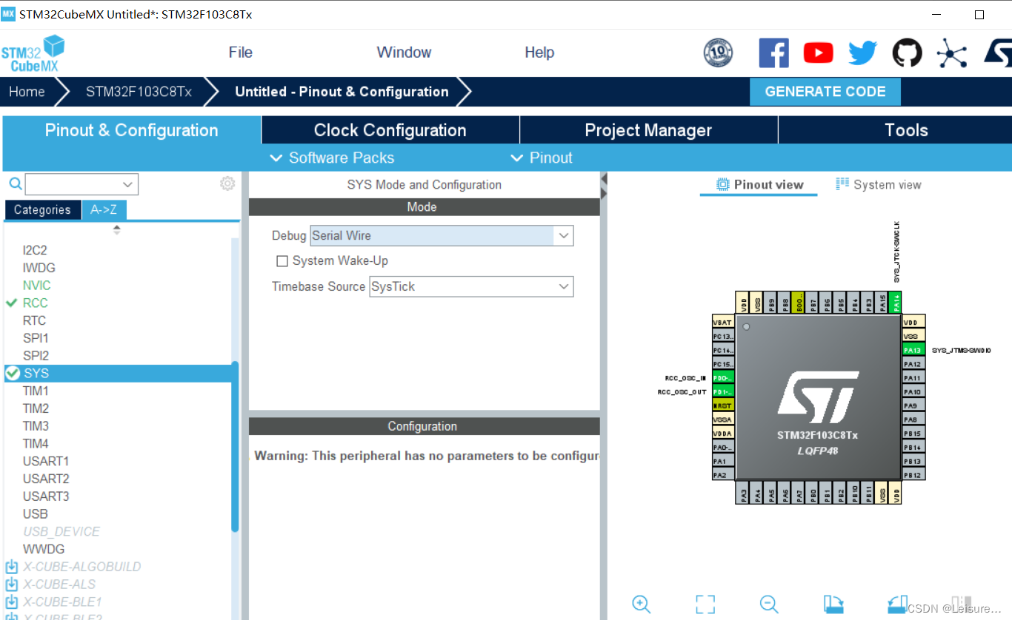Select the Pinout & Configuration tab
The width and height of the screenshot is (1012, 620).
131,130
